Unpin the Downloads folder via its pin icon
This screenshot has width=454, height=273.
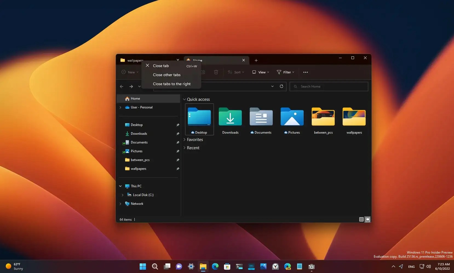coord(178,134)
